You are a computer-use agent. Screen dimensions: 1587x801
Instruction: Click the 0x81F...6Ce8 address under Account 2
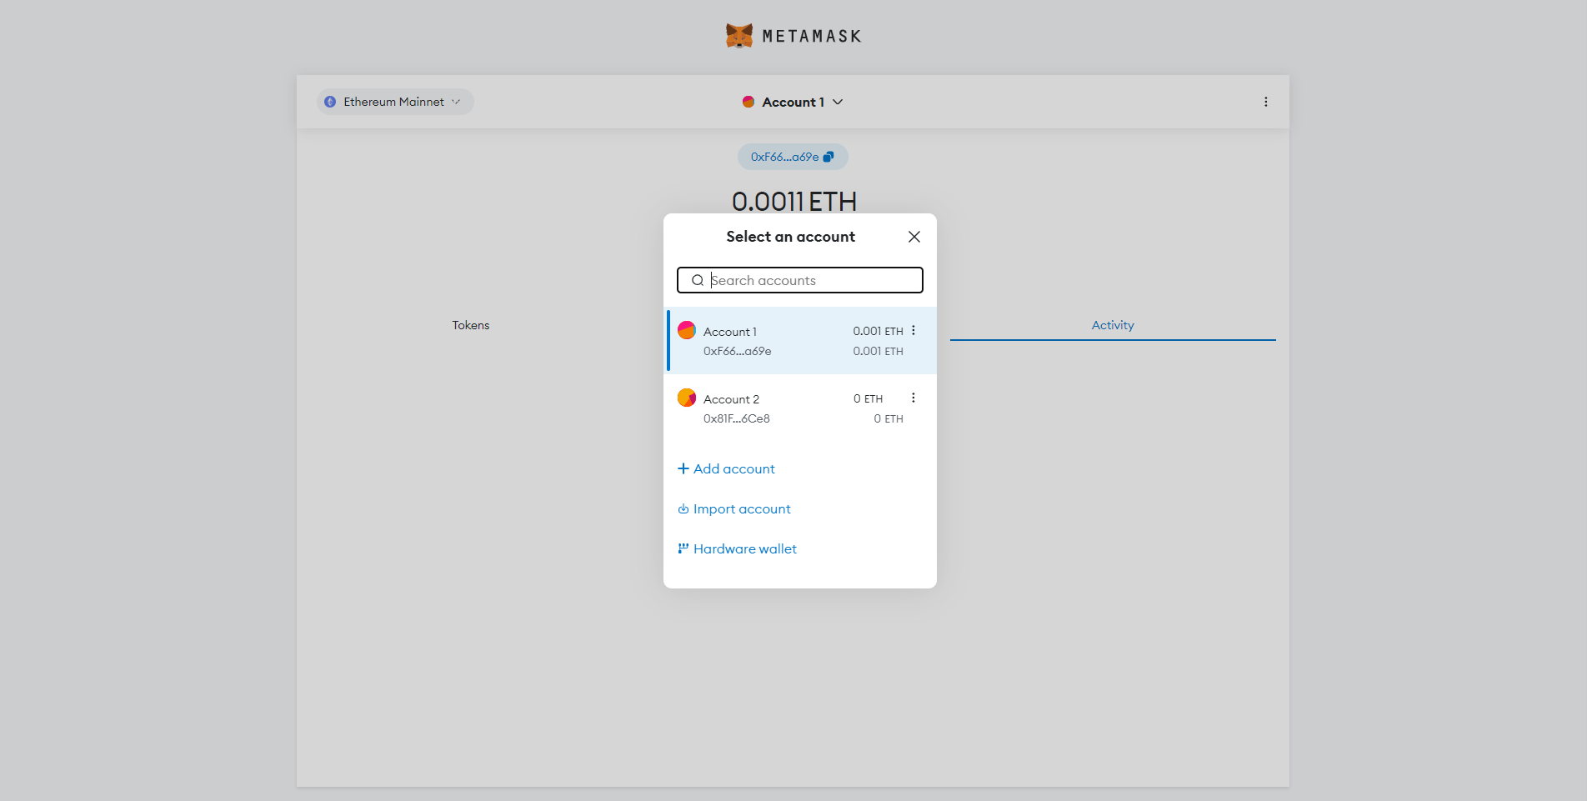[x=737, y=418]
